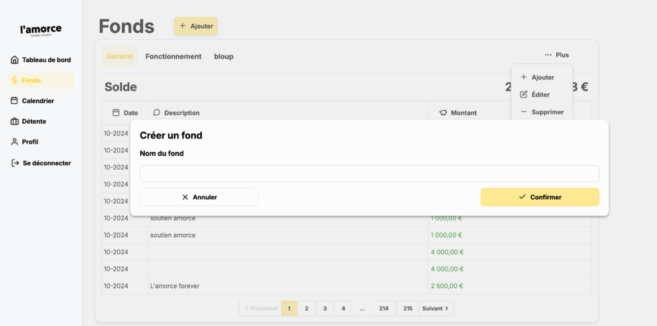Jump to page 215 in pagination

pos(407,309)
